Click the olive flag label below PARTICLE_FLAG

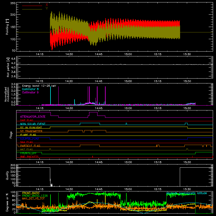click(x=26, y=149)
